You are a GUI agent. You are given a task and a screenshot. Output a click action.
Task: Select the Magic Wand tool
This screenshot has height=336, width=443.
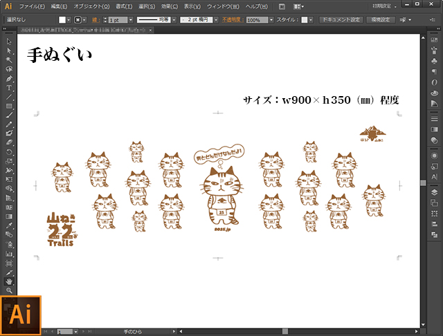click(9, 60)
